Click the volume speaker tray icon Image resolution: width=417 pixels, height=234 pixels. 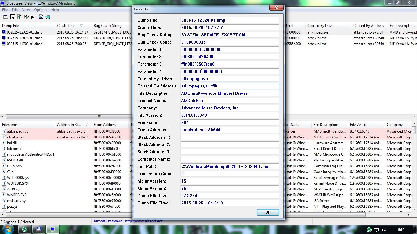tap(384, 230)
